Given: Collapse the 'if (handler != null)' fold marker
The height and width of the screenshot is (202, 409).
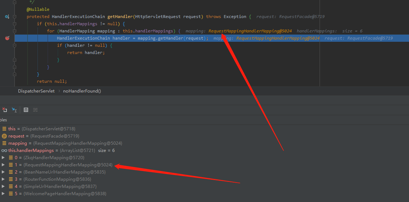Looking at the screenshot, I should point(14,46).
